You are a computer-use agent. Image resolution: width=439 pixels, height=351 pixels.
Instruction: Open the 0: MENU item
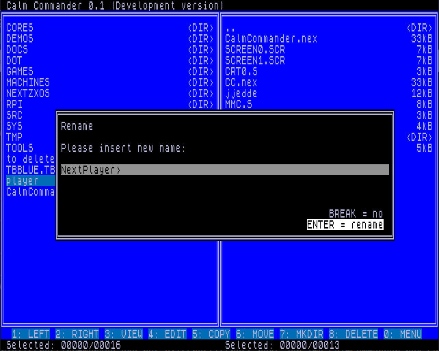click(403, 334)
